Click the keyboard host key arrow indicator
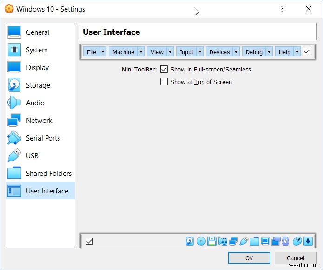This screenshot has height=270, width=323. click(x=308, y=241)
